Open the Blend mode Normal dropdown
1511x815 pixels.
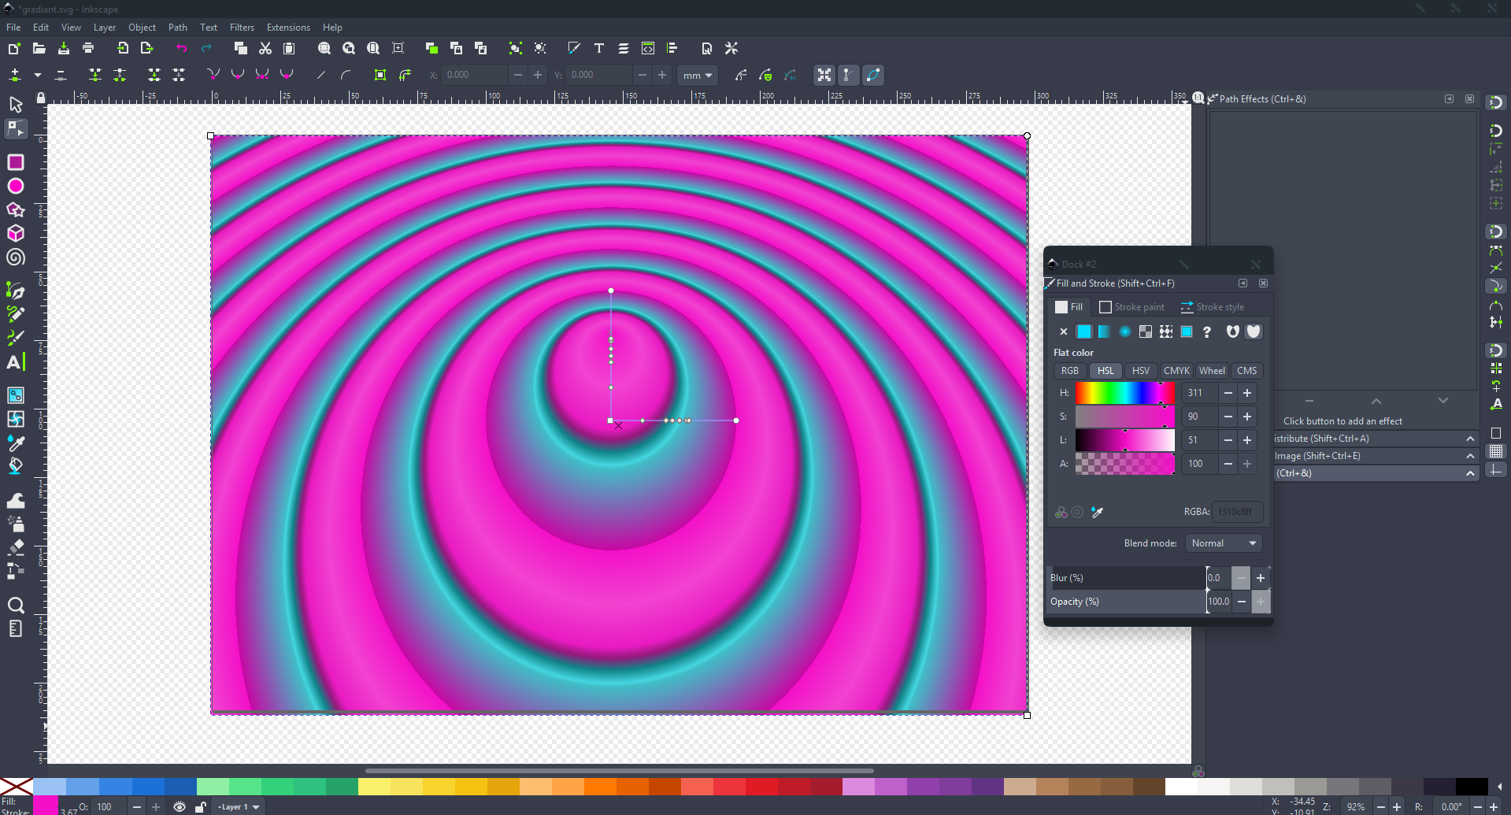(1224, 543)
